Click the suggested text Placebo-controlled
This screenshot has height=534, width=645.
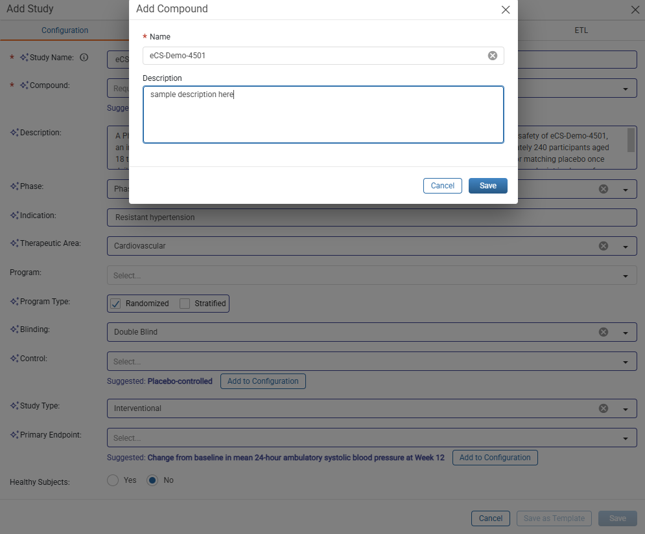[180, 381]
